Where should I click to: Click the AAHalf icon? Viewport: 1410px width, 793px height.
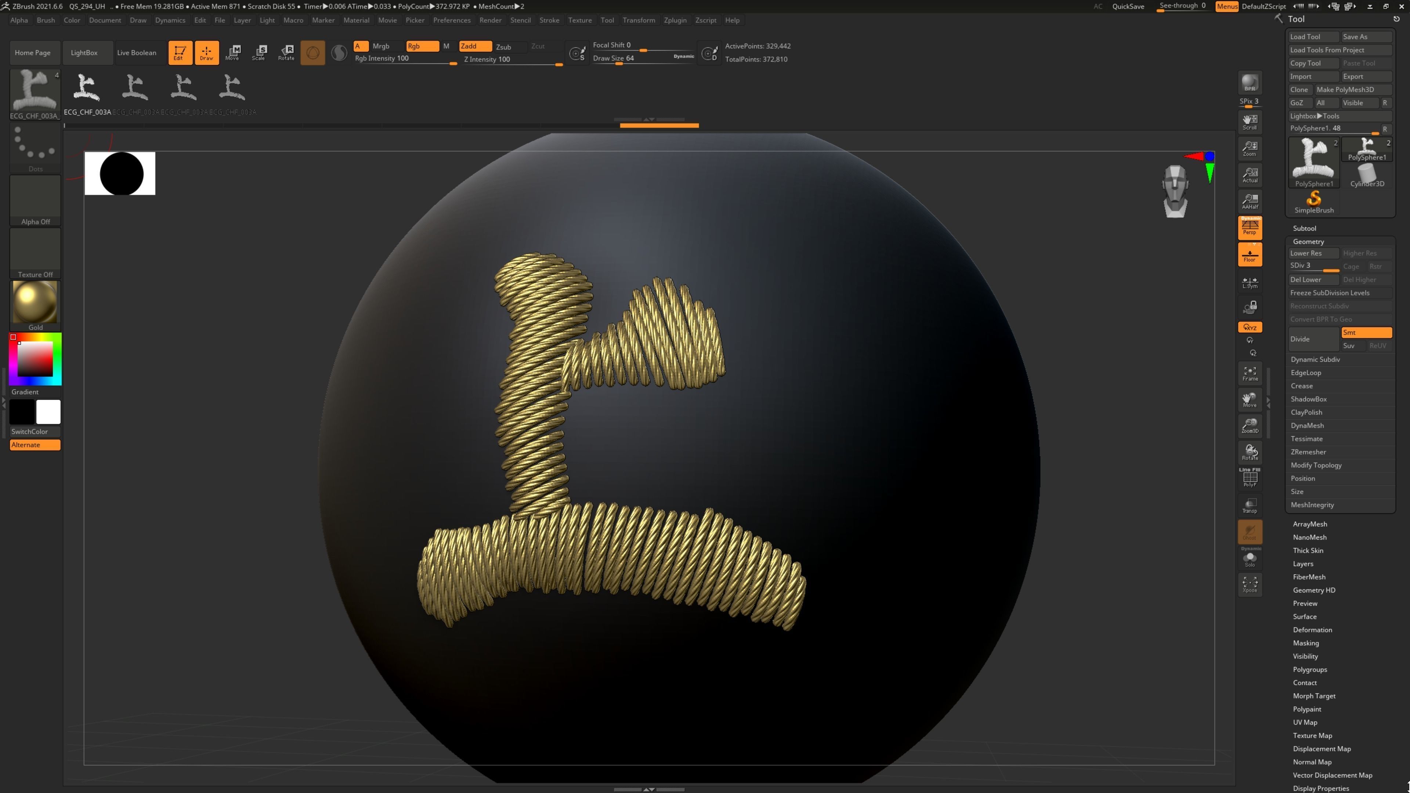(1250, 202)
